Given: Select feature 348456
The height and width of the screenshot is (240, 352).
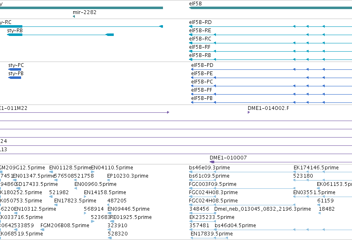Looking at the screenshot, I should pyautogui.click(x=199, y=209).
